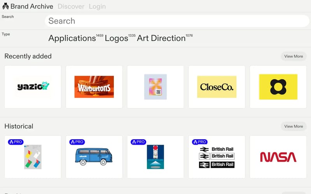Open the British Rail logos card
This screenshot has width=311, height=194.
(x=217, y=158)
